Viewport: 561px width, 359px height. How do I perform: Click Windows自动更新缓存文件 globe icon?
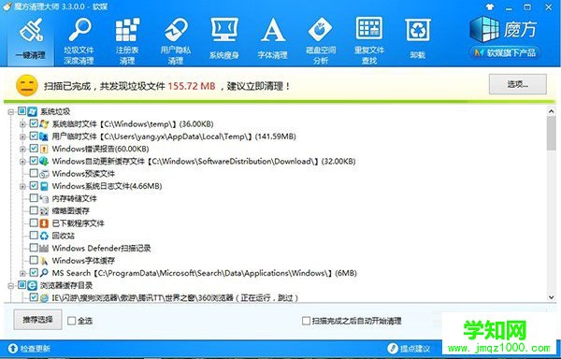pos(44,161)
